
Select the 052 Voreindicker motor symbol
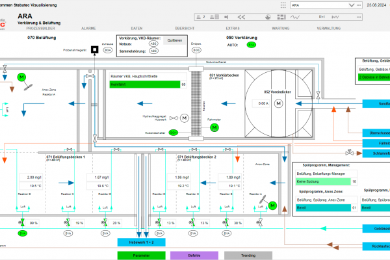(279, 103)
